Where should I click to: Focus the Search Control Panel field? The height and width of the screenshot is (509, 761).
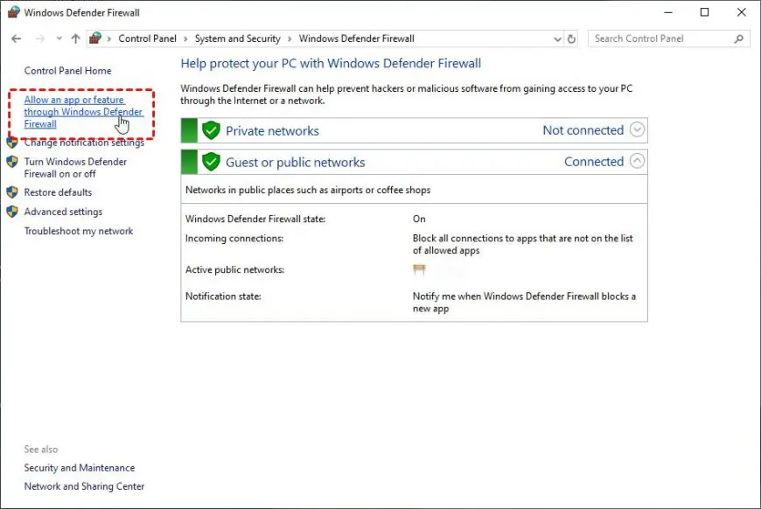point(662,38)
